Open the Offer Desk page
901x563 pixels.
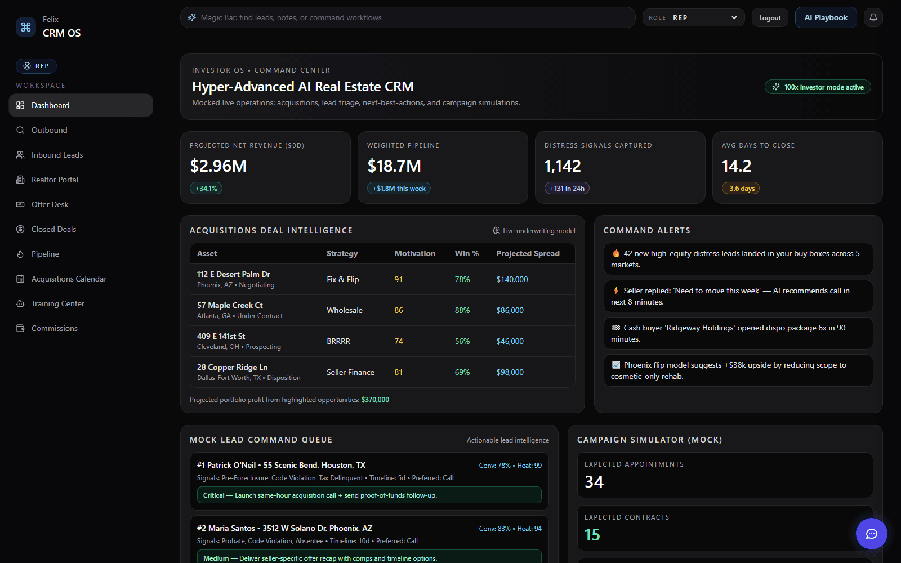coord(81,204)
